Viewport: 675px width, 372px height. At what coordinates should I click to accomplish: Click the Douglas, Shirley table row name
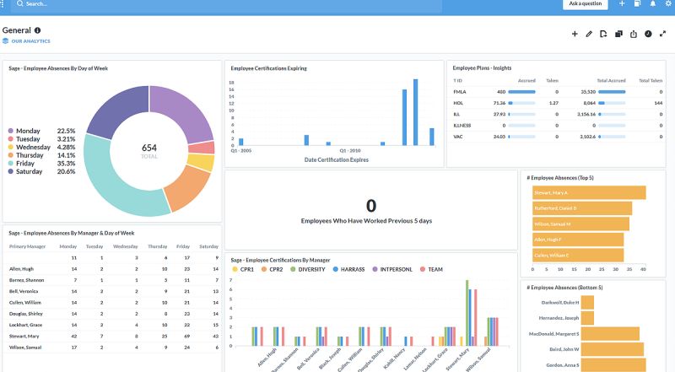26,314
